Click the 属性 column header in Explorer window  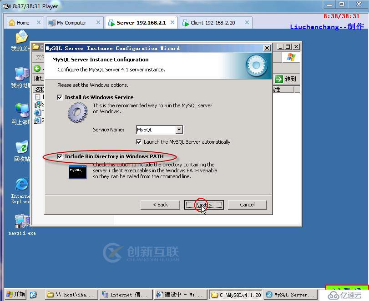283,90
